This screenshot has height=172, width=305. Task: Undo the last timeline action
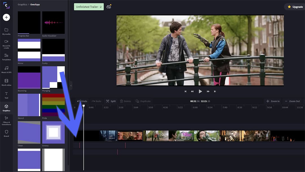pyautogui.click(x=82, y=101)
